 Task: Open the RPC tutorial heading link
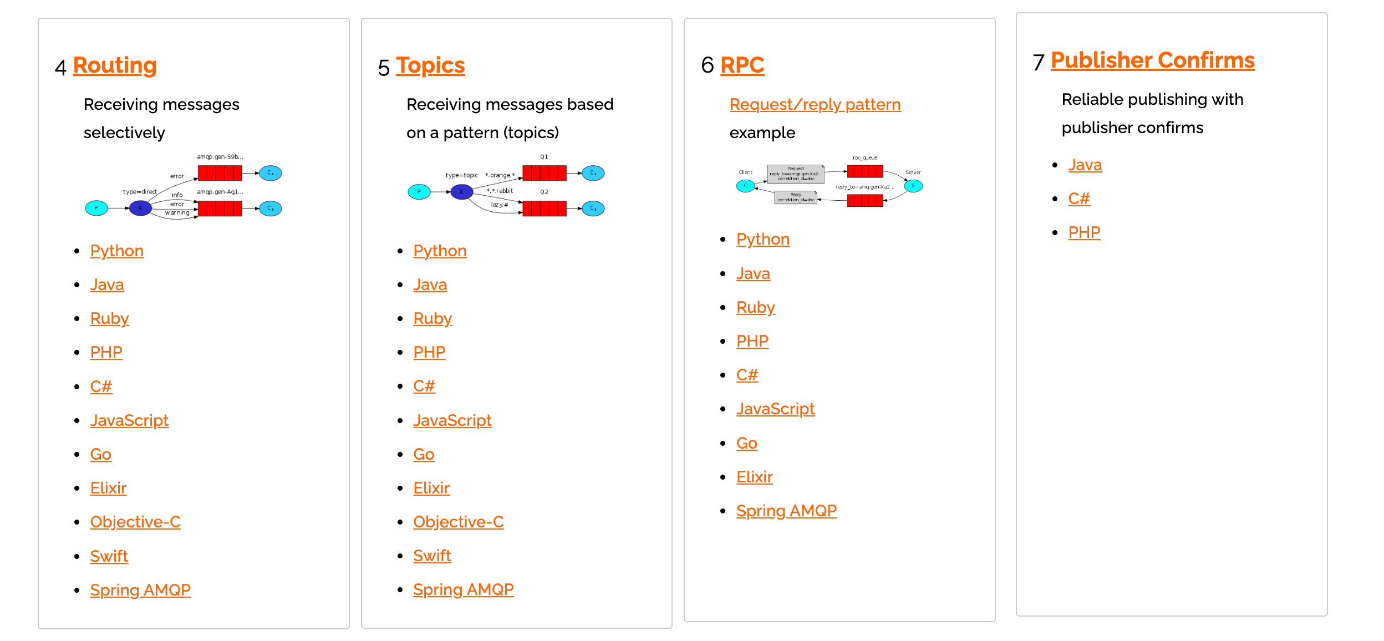pyautogui.click(x=742, y=65)
